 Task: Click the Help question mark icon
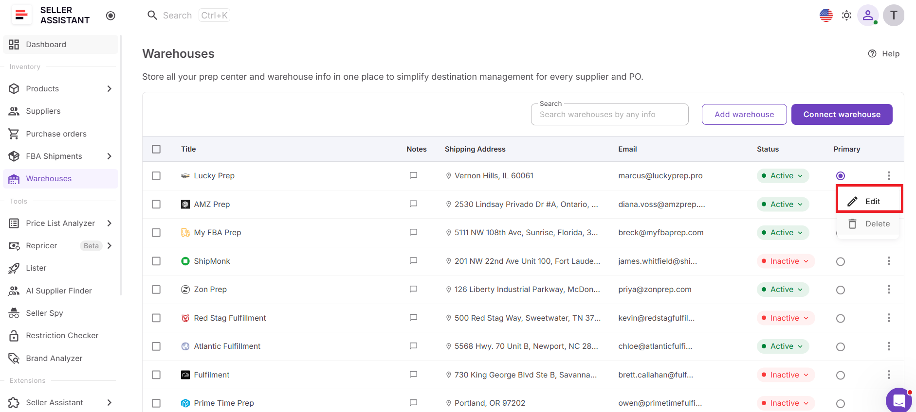point(872,53)
